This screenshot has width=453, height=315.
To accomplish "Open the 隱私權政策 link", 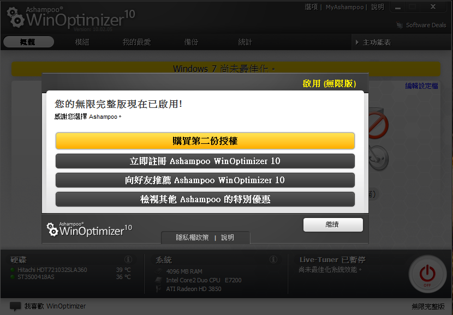I will 192,238.
